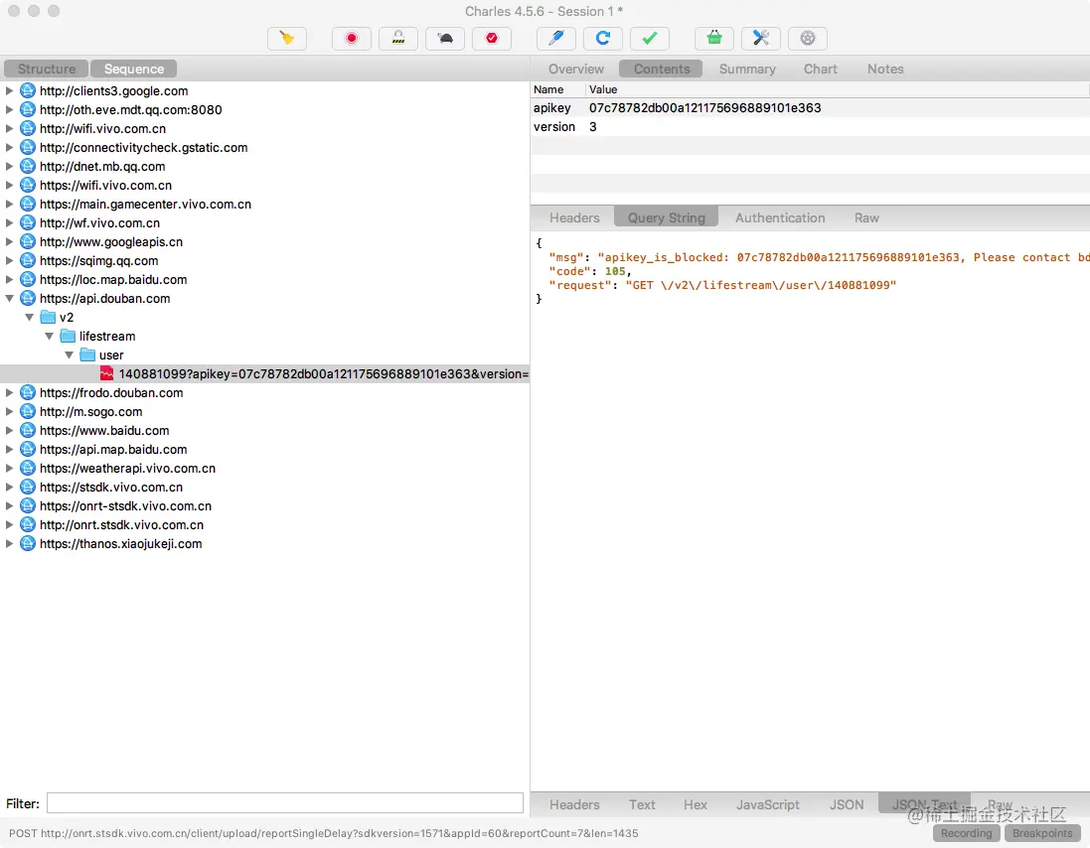Click the lifestream folder icon
Screen dimensions: 1090x848
[x=68, y=336]
